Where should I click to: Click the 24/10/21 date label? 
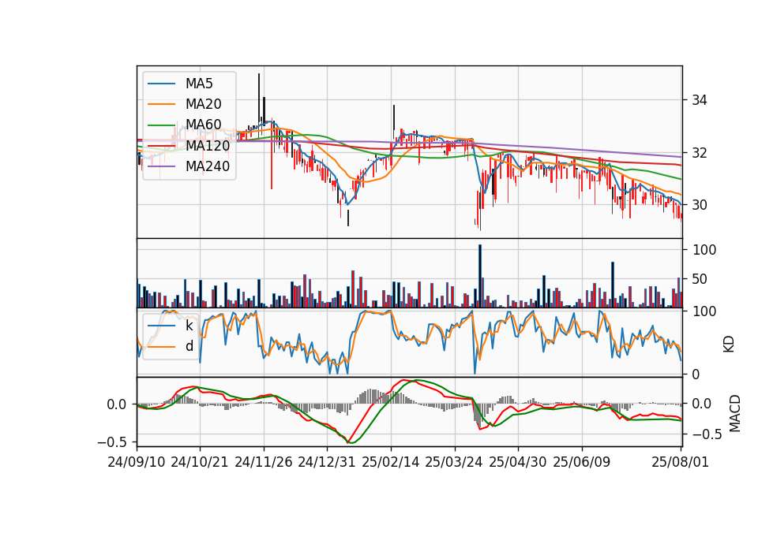coord(200,462)
